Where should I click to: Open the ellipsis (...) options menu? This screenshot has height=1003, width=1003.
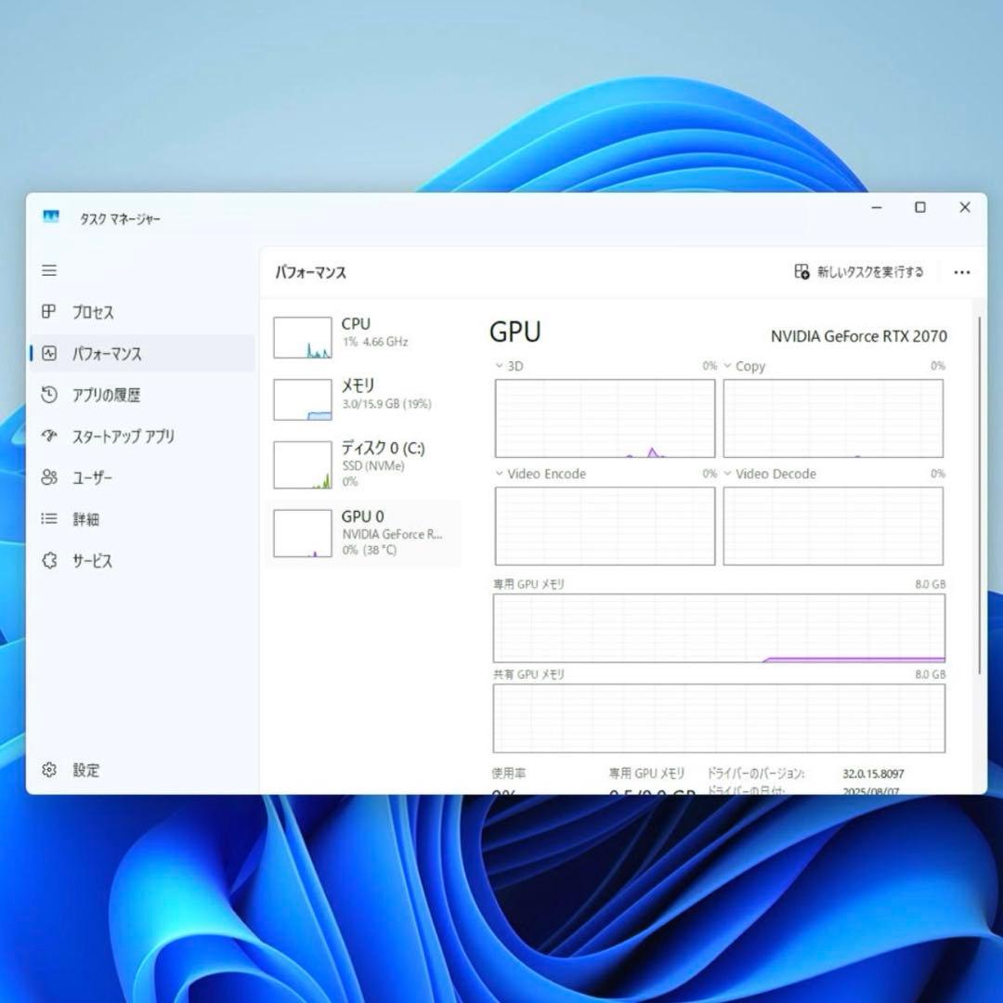pos(962,272)
